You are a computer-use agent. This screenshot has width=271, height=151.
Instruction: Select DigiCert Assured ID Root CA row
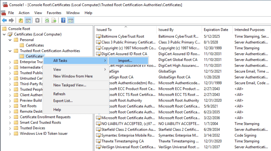point(124,54)
